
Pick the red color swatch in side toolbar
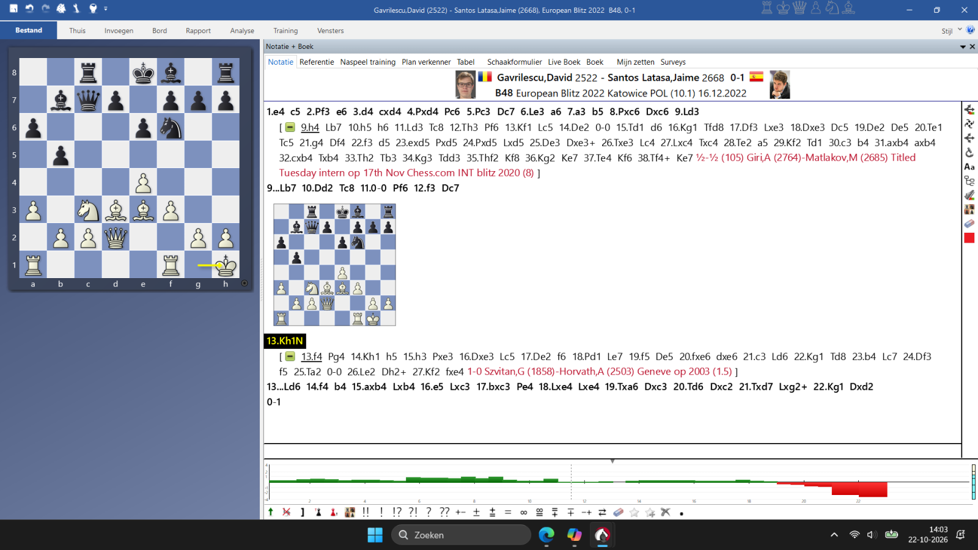[969, 238]
